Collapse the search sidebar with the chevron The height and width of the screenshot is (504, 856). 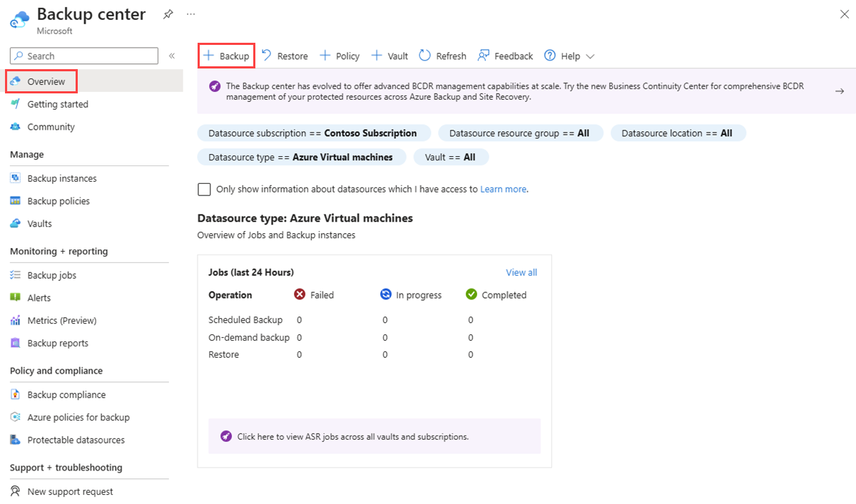pos(171,56)
